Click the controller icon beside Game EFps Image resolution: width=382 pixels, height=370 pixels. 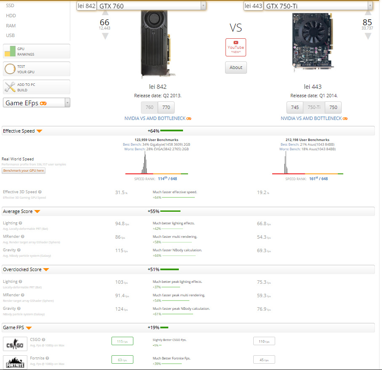click(x=43, y=104)
